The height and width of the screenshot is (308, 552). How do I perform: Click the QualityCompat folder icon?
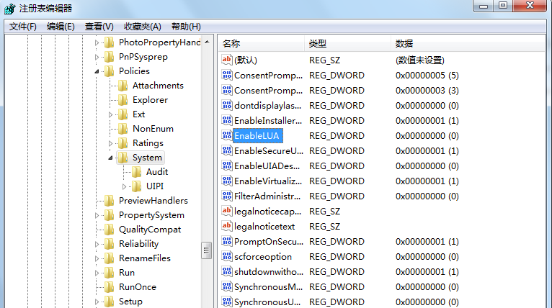point(110,230)
